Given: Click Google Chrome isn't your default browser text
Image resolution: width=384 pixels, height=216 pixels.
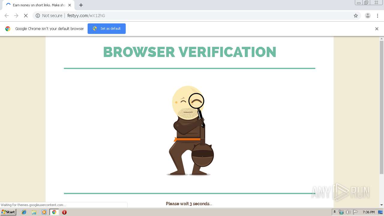Looking at the screenshot, I should tap(49, 29).
